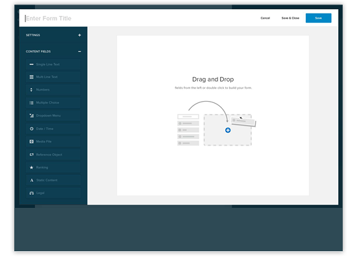
Task: Click the Cancel button
Action: pyautogui.click(x=265, y=18)
